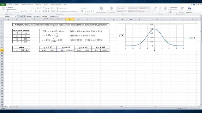
Task: Click cell C7 value 100
Action: tap(26, 39)
